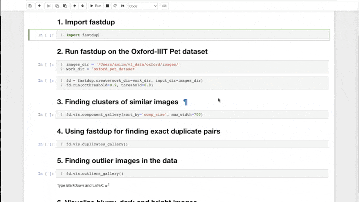Move selected cell up

(75, 6)
